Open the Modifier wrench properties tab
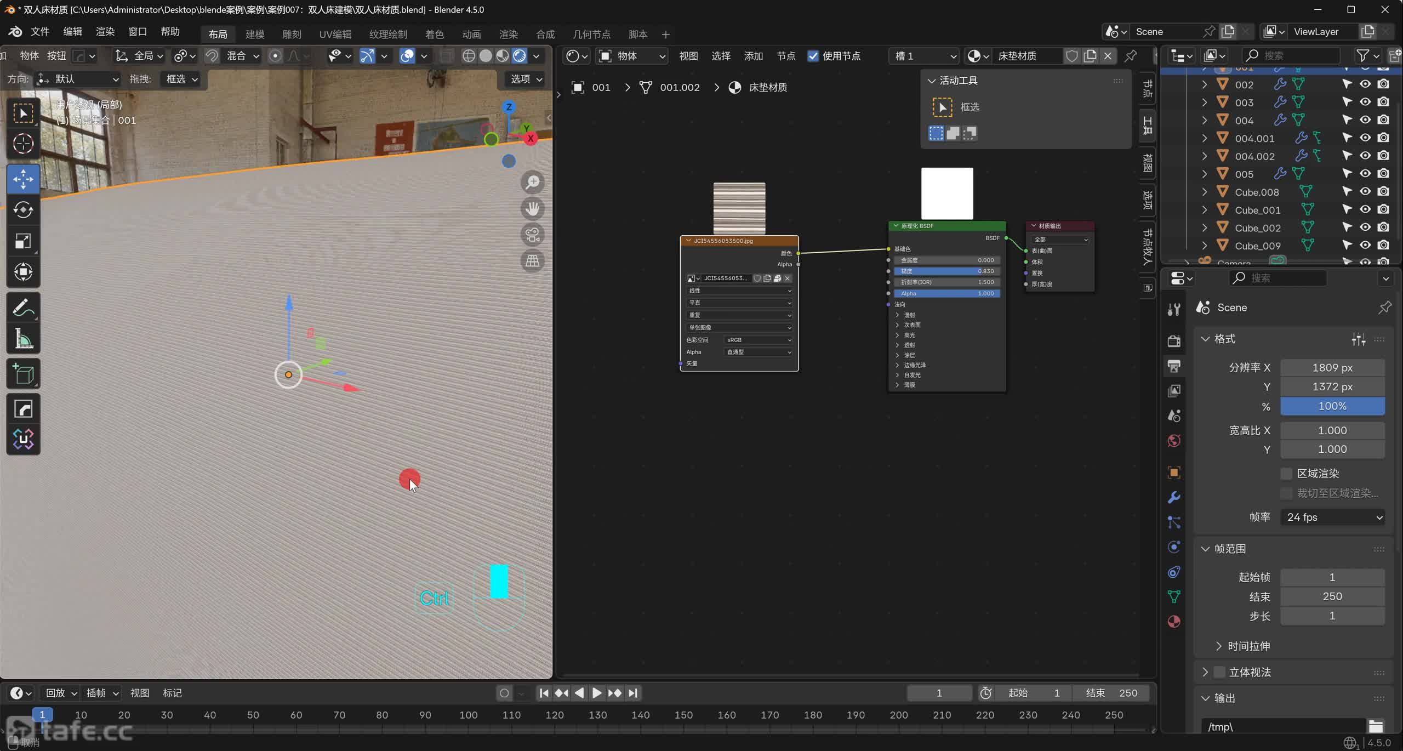The height and width of the screenshot is (751, 1403). click(1174, 497)
